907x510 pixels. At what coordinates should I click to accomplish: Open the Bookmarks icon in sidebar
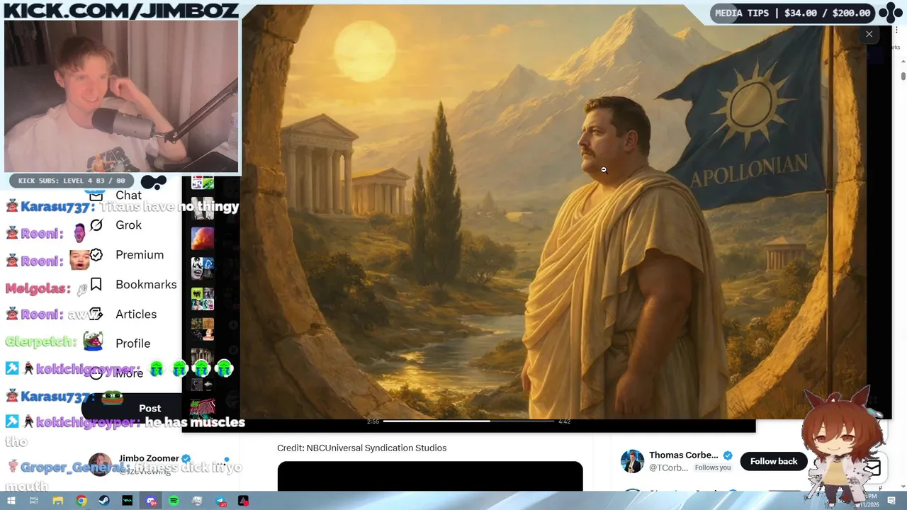pos(96,284)
